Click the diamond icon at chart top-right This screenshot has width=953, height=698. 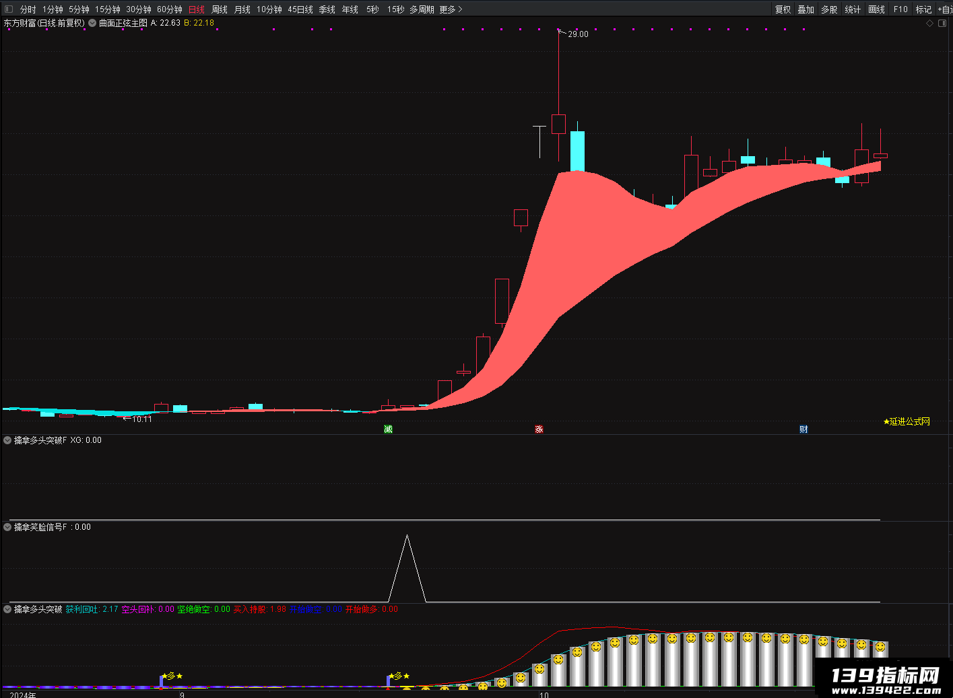[x=930, y=23]
